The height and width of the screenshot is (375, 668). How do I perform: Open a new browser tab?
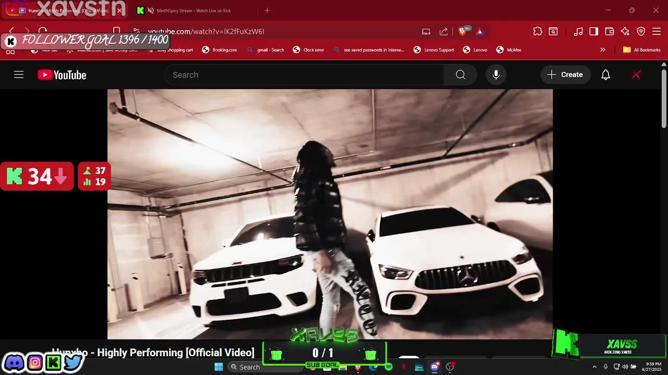[267, 10]
